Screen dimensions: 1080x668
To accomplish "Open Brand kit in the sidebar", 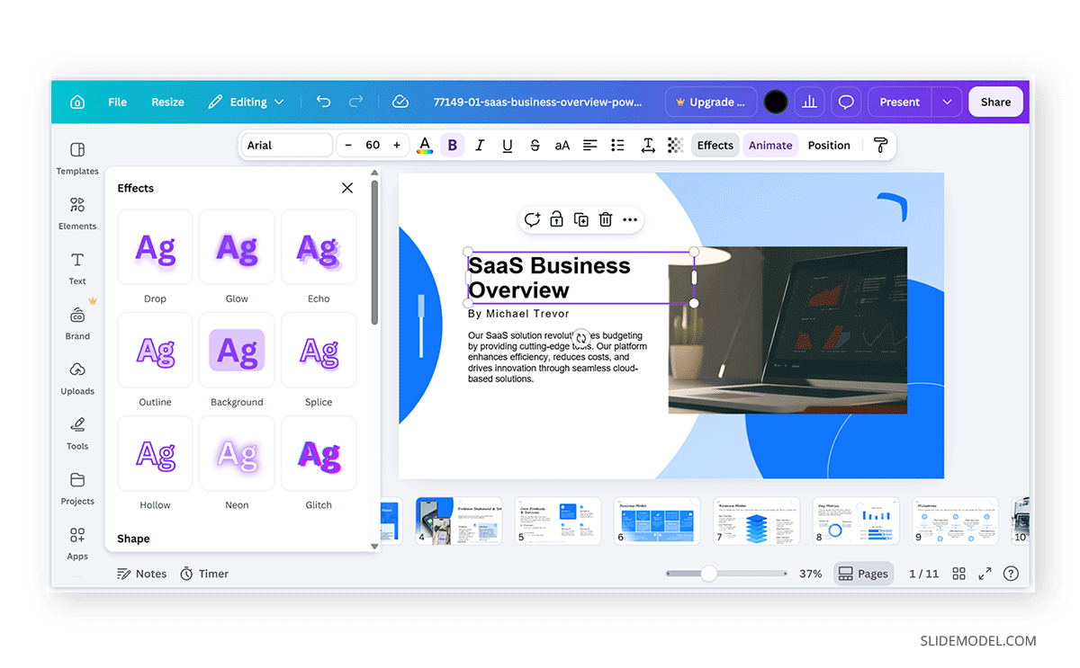I will coord(77,323).
